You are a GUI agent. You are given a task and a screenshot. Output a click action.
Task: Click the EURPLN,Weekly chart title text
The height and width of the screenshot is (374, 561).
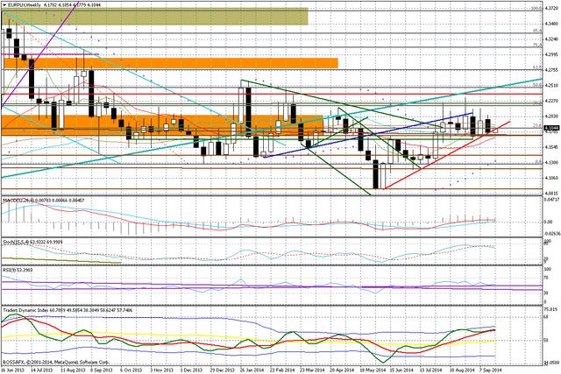(x=24, y=5)
